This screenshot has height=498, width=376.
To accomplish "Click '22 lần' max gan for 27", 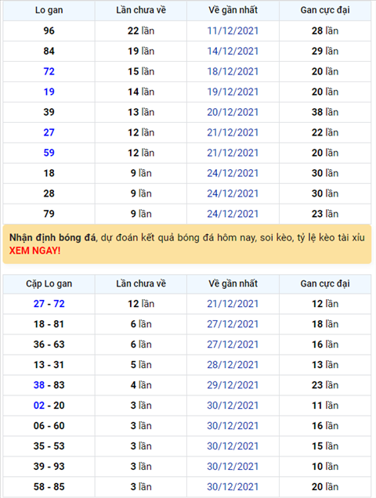I will 325,132.
